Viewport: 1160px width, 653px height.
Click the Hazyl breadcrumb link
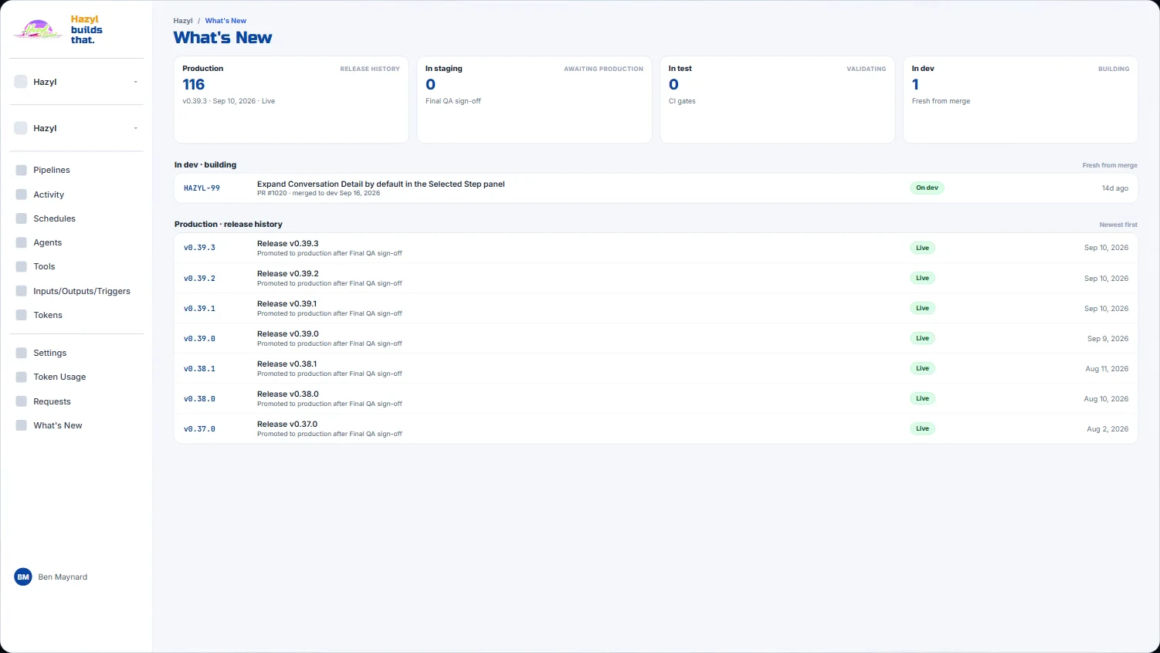point(183,21)
